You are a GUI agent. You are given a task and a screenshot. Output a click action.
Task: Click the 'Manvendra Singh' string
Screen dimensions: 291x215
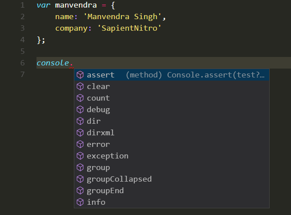(x=122, y=17)
